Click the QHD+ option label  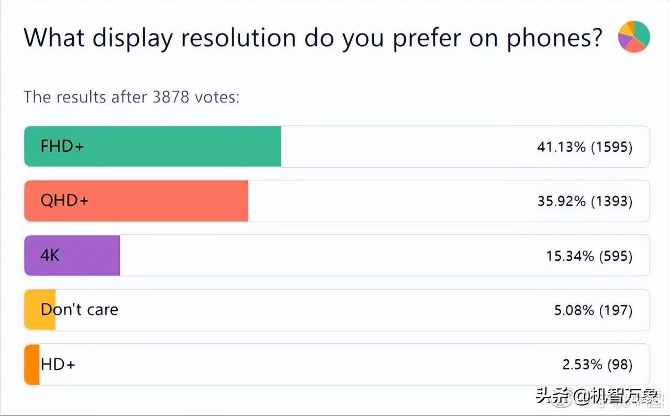[x=64, y=201]
